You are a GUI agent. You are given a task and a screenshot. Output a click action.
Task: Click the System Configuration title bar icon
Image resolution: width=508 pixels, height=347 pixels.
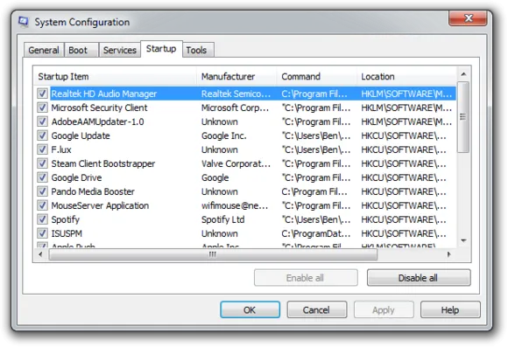[x=24, y=22]
